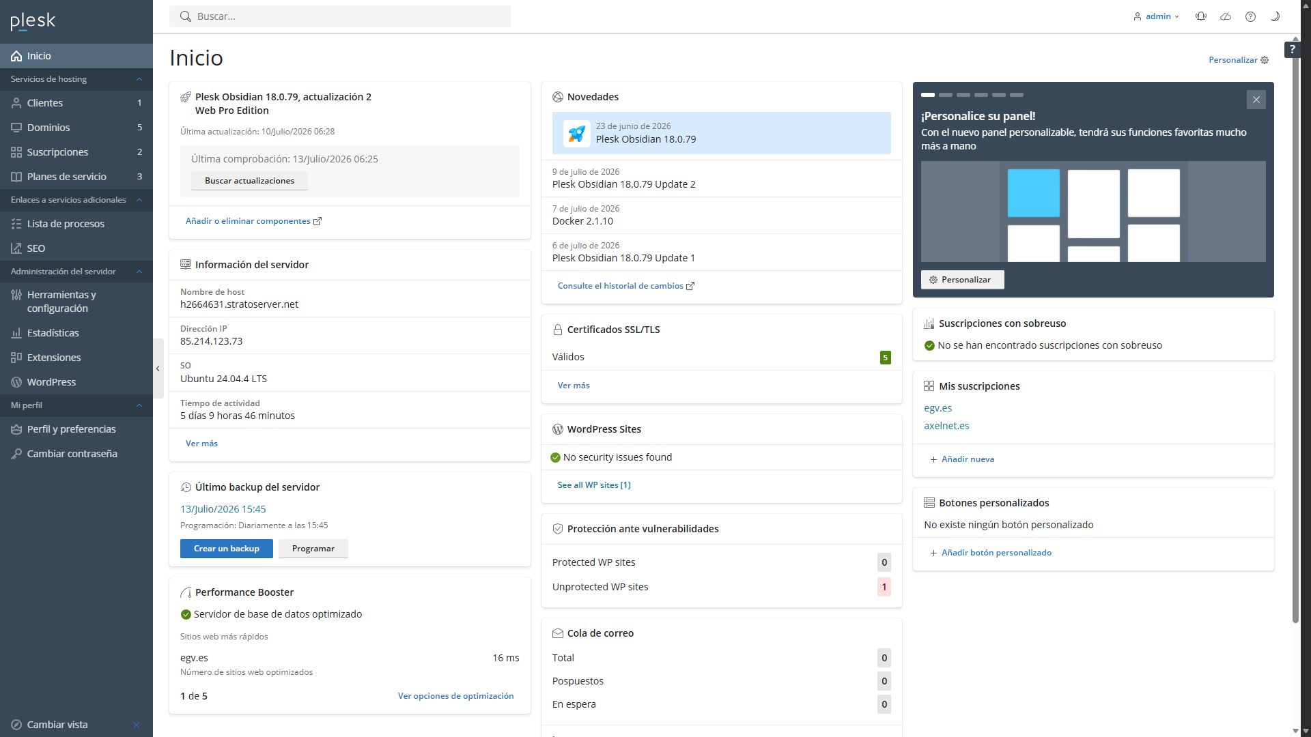Click the valid SSL certificates count badge
Image resolution: width=1311 pixels, height=737 pixels.
(885, 358)
